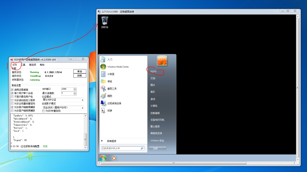The image size is (307, 172).
Task: Open shutdown options arrow beside 注销
Action: click(x=164, y=148)
